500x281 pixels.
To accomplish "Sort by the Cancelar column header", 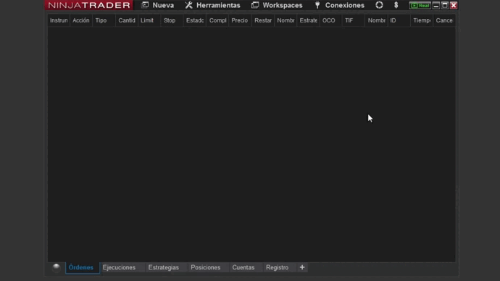I will (444, 20).
